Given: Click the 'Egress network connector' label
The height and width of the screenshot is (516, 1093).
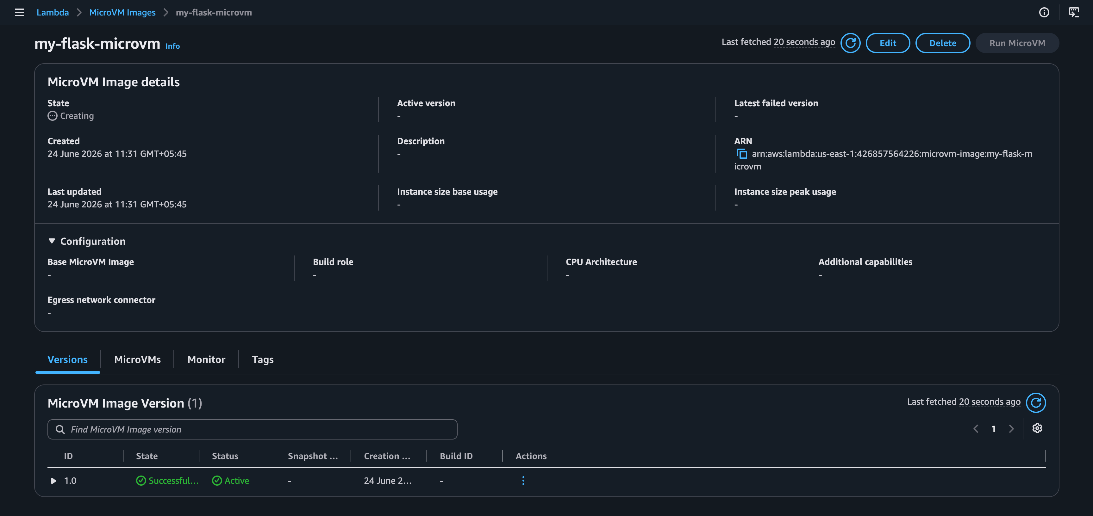Looking at the screenshot, I should pyautogui.click(x=101, y=299).
